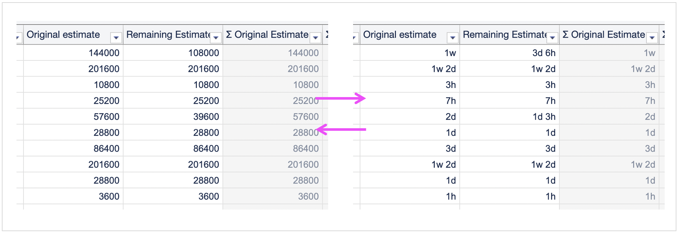The height and width of the screenshot is (233, 679).
Task: Open the Remaining Estimate dropdown on right table
Action: tap(553, 37)
